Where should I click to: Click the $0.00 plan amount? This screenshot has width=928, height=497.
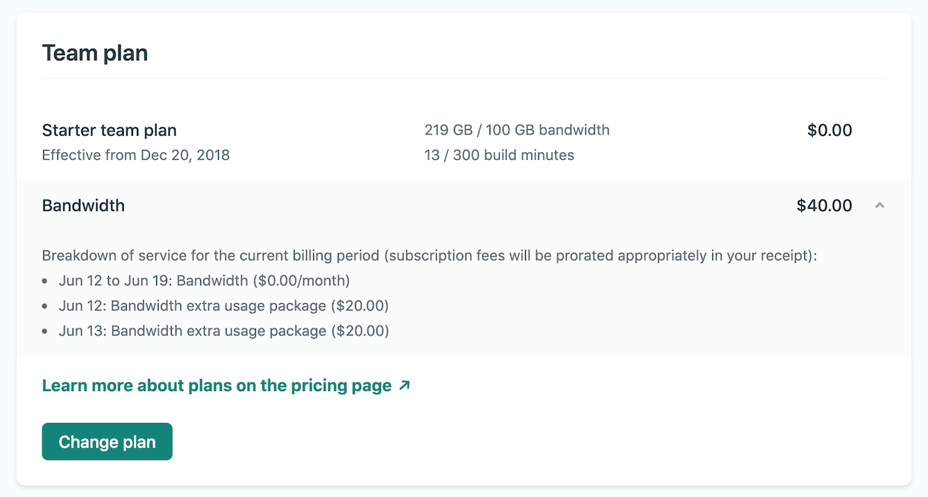click(830, 130)
